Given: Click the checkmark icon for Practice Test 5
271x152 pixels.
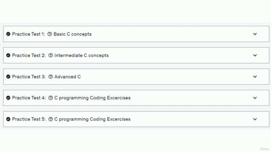Looking at the screenshot, I should pyautogui.click(x=8, y=119).
